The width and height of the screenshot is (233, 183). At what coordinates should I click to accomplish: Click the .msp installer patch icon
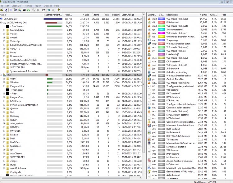149,44
